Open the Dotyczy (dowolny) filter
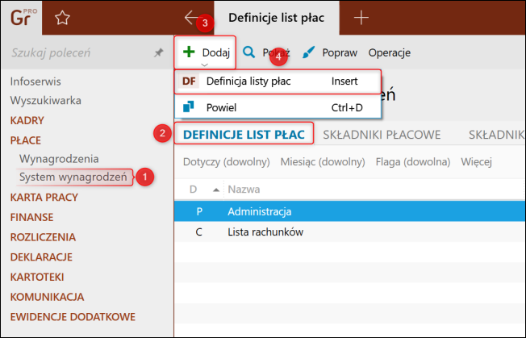 click(227, 162)
